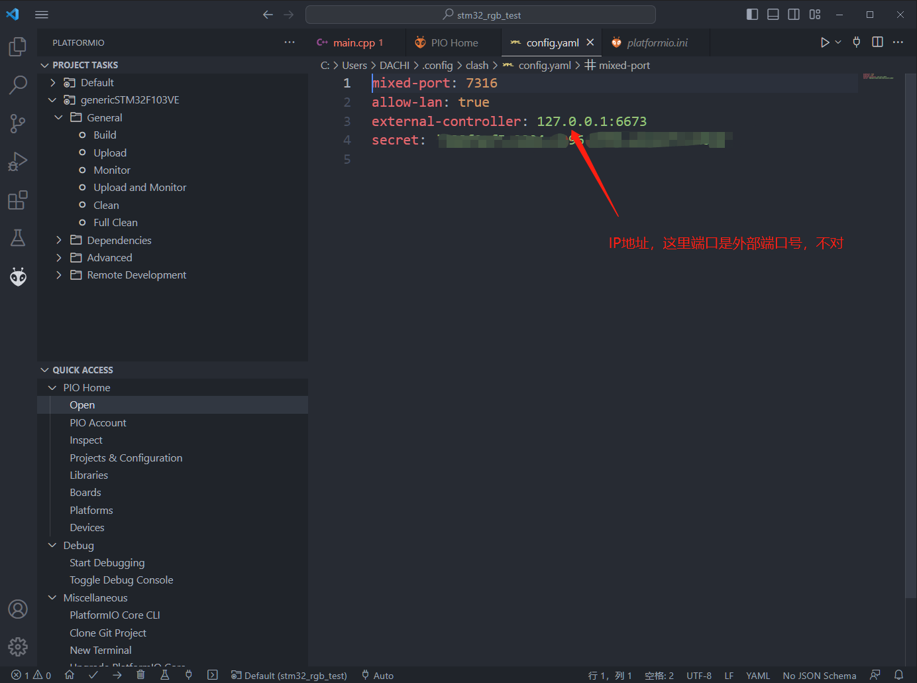Click the PlatformIO Home status bar icon

pos(70,675)
